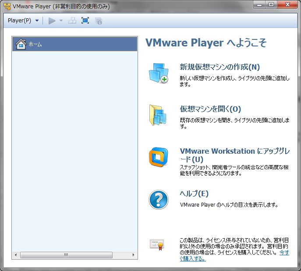Image resolution: width=301 pixels, height=271 pixels.
Task: Click the VMware Workstation upgrade icon
Action: pyautogui.click(x=158, y=157)
